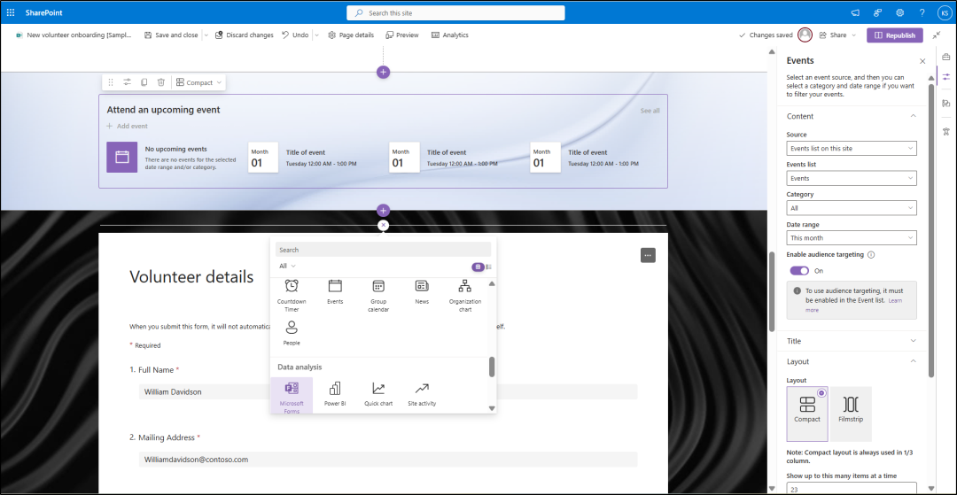Switch the picker to list view
The width and height of the screenshot is (957, 495).
(489, 267)
